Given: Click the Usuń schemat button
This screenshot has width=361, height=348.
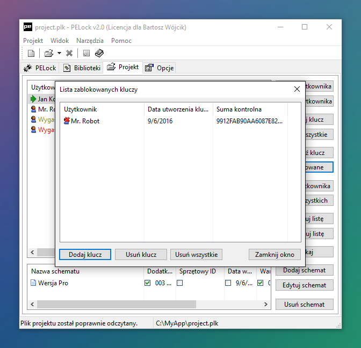Looking at the screenshot, I should [x=304, y=305].
